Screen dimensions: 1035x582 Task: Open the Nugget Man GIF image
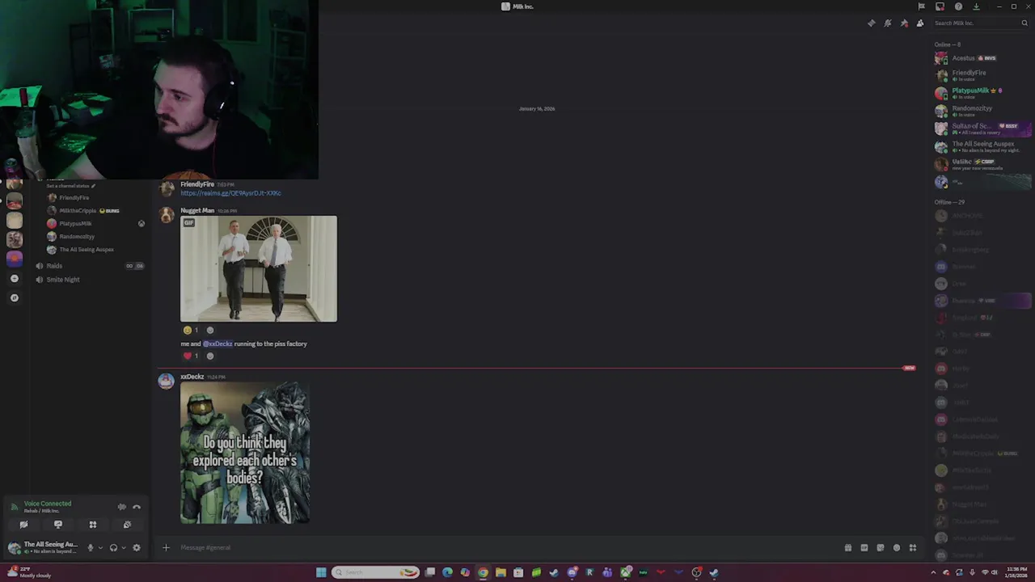(x=259, y=268)
